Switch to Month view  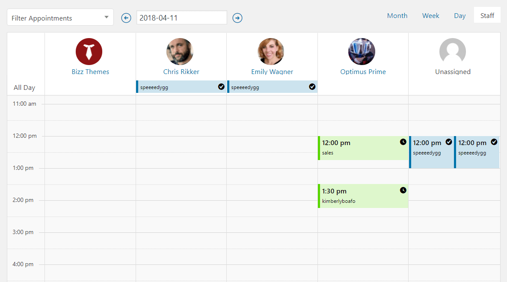pos(397,15)
